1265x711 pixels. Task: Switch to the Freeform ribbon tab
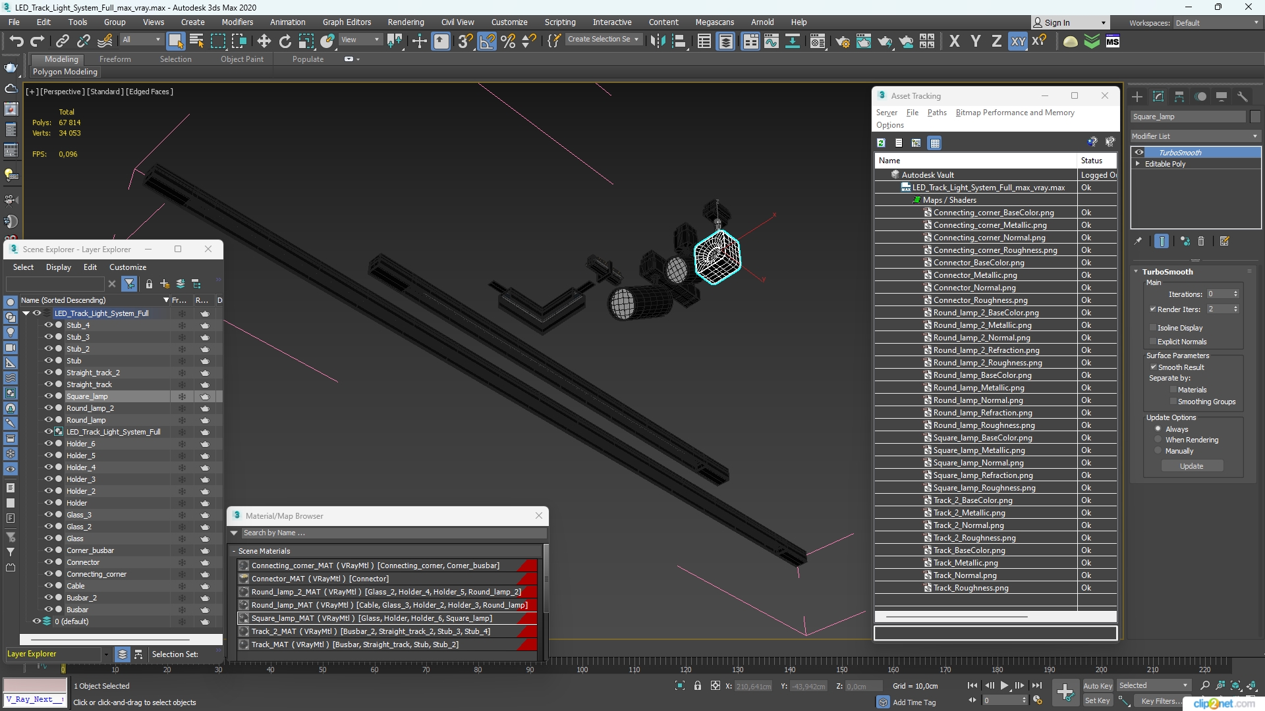click(115, 59)
